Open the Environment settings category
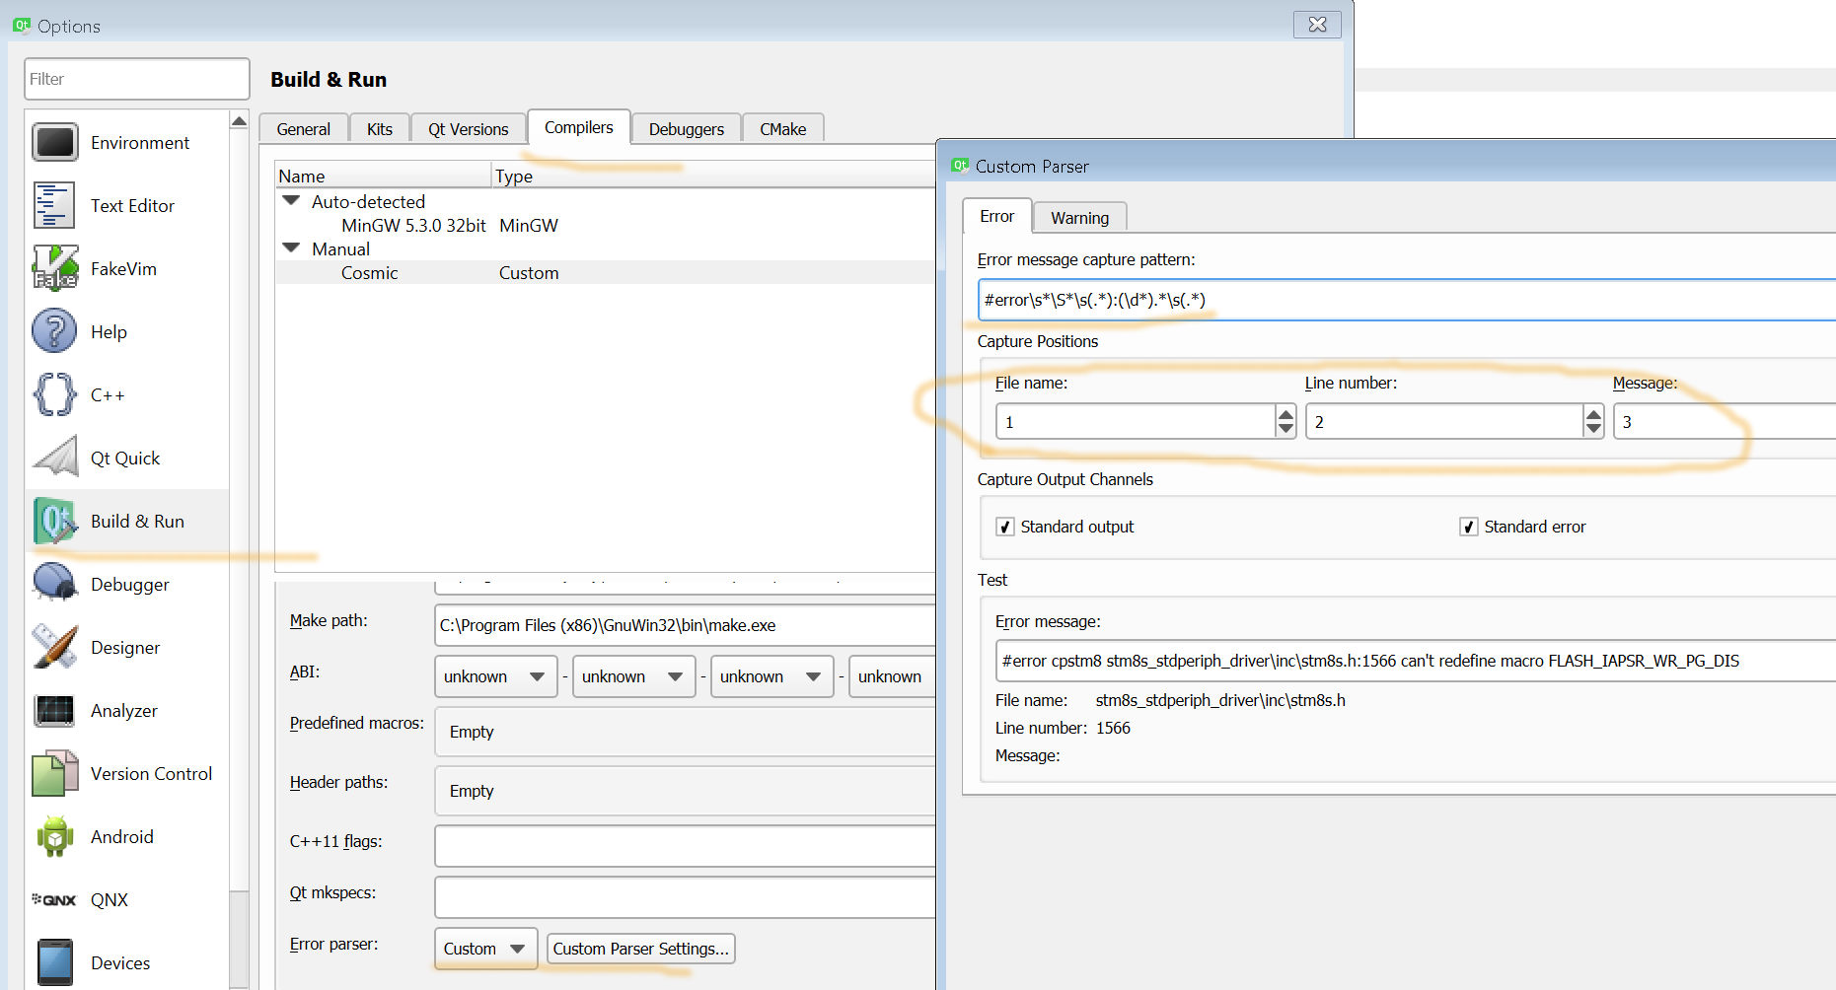 126,143
